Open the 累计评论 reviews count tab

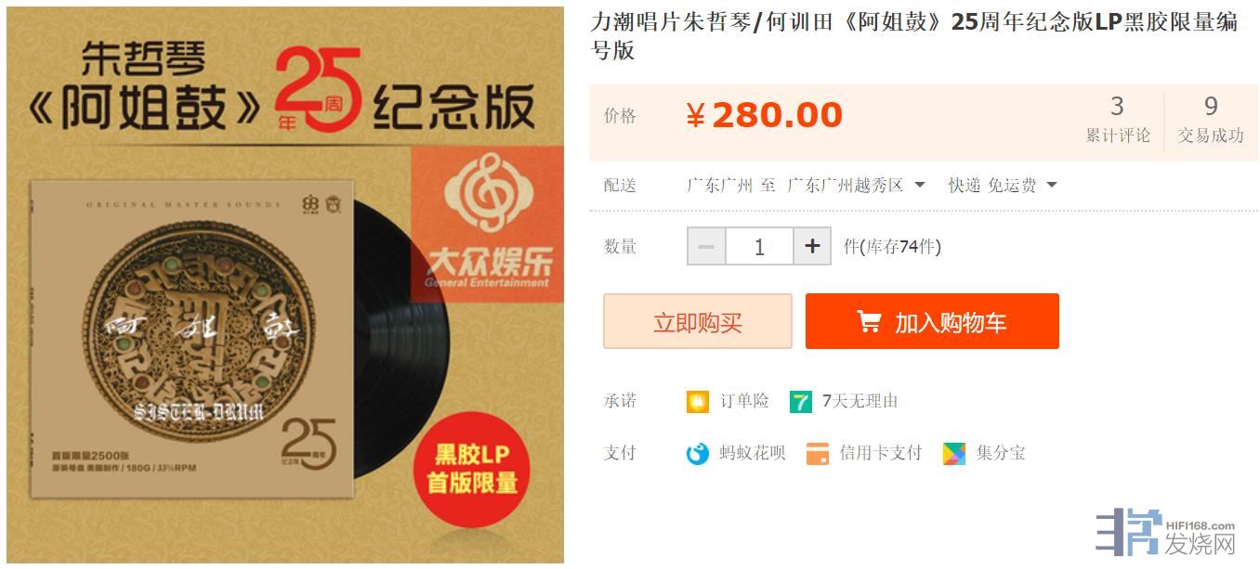coord(1118,119)
